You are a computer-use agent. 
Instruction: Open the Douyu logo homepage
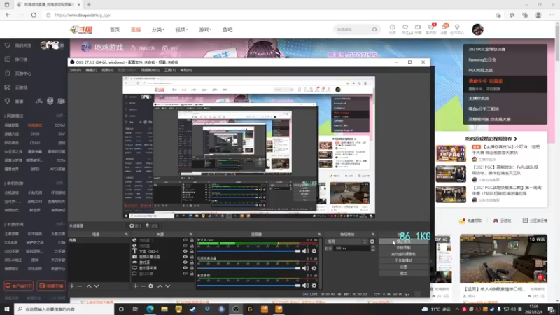click(x=81, y=29)
